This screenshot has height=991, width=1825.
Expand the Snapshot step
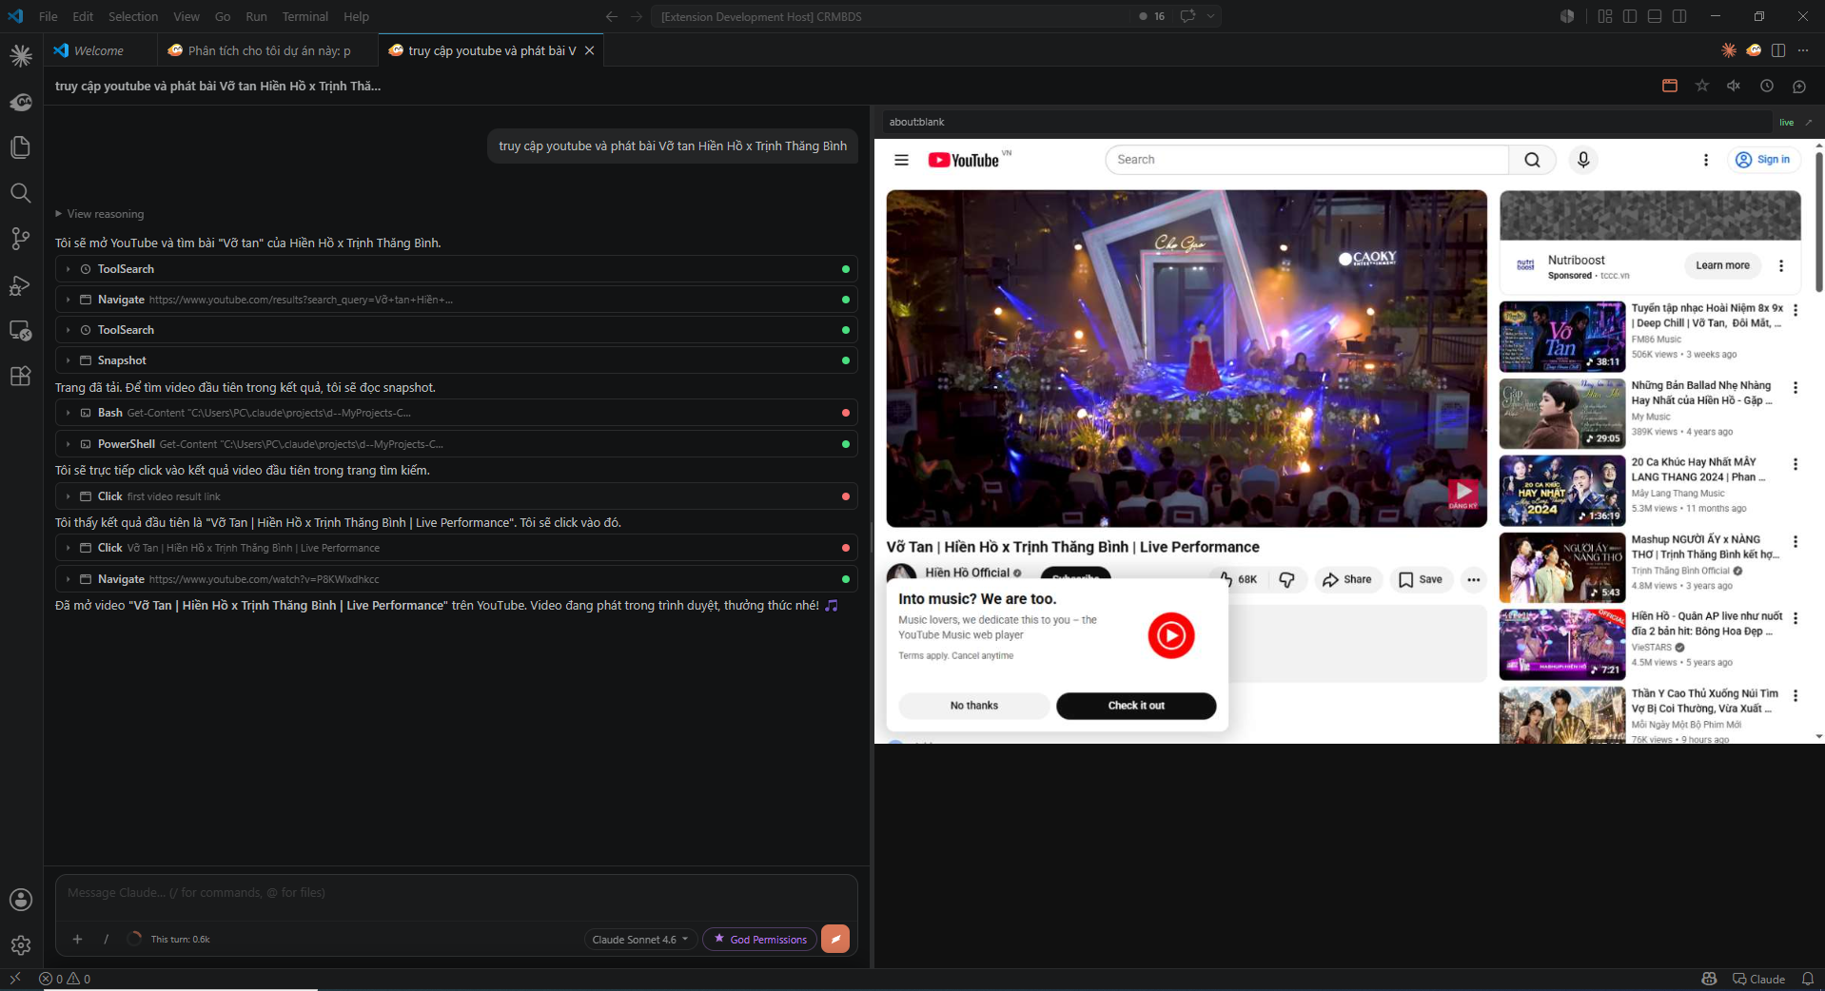(457, 360)
